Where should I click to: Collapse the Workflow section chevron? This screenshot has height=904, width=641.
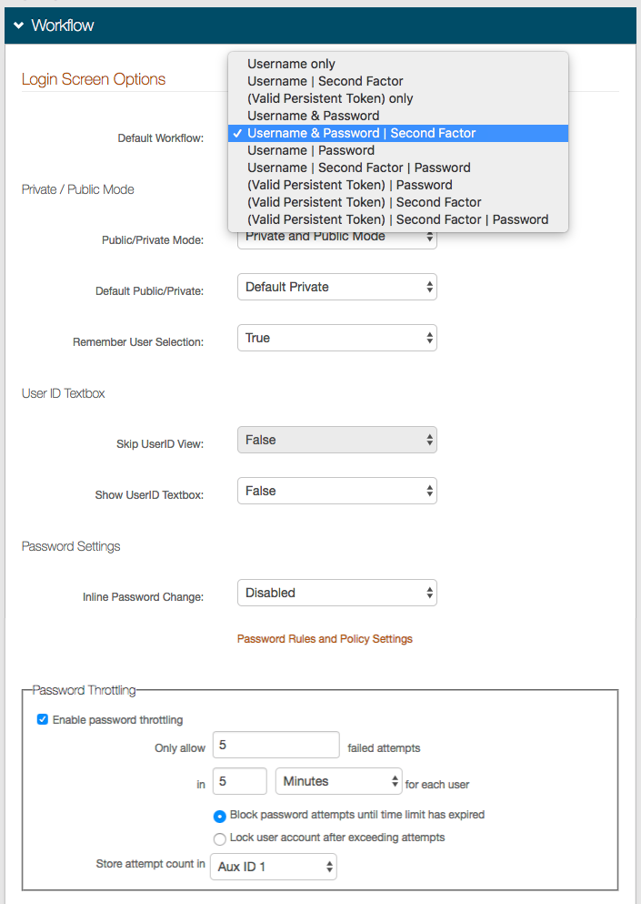(x=18, y=25)
